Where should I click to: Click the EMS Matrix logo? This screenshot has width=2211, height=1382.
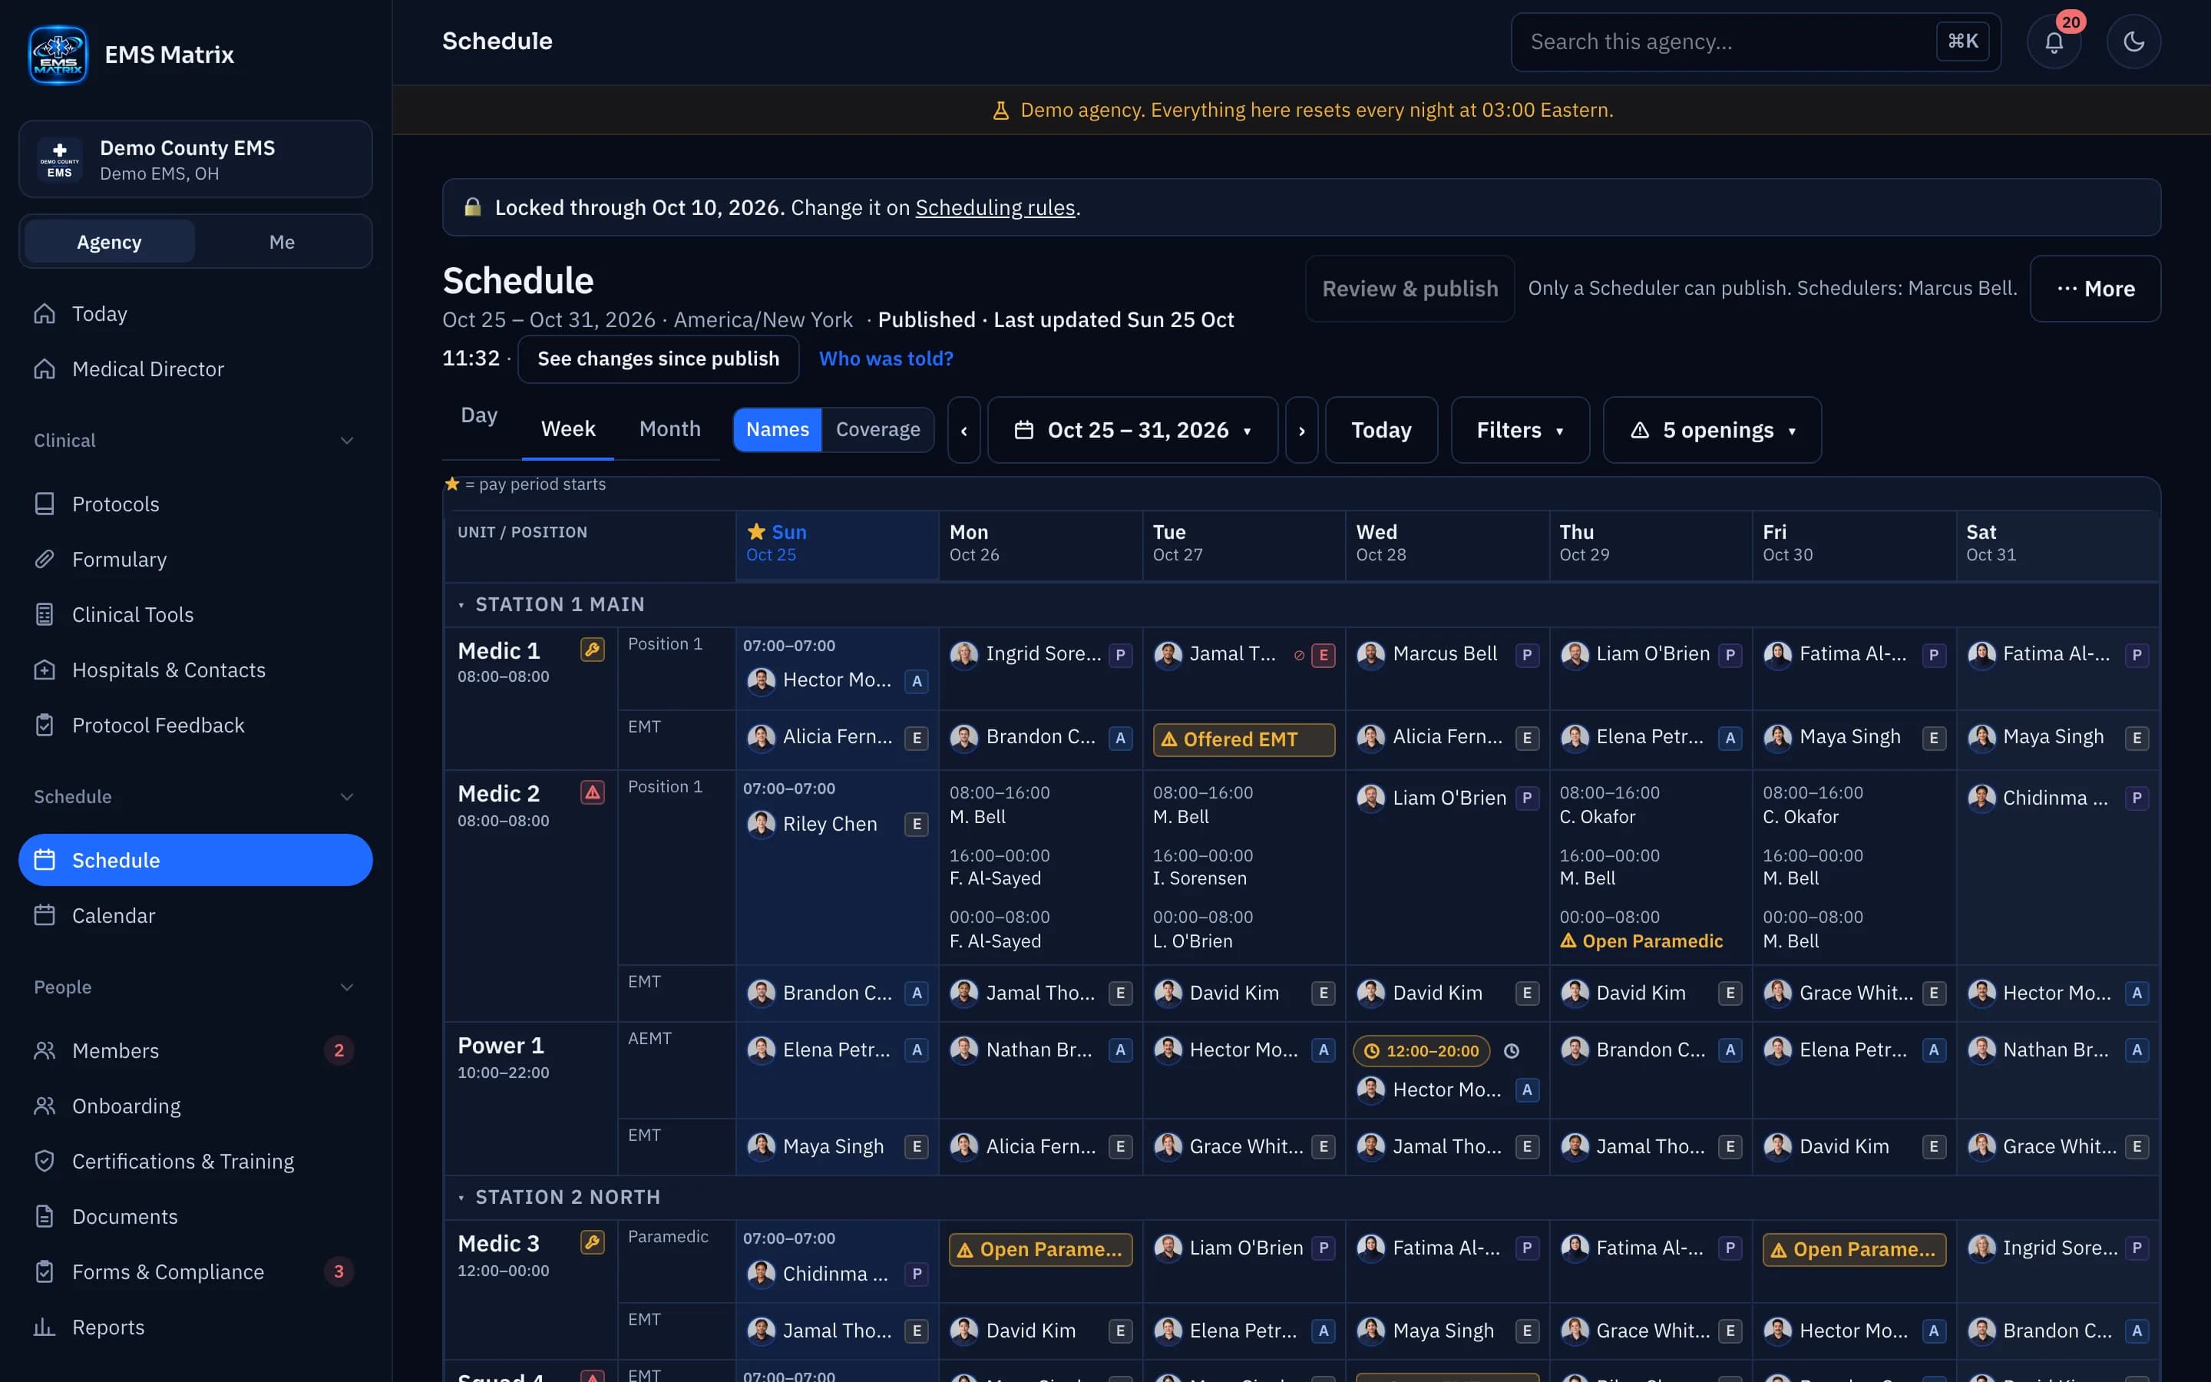pyautogui.click(x=58, y=55)
